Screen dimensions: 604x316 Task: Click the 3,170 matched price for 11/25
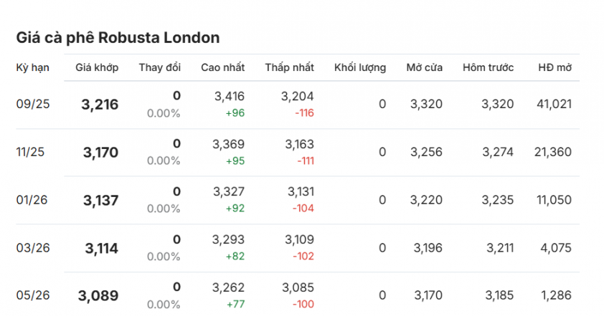point(100,153)
